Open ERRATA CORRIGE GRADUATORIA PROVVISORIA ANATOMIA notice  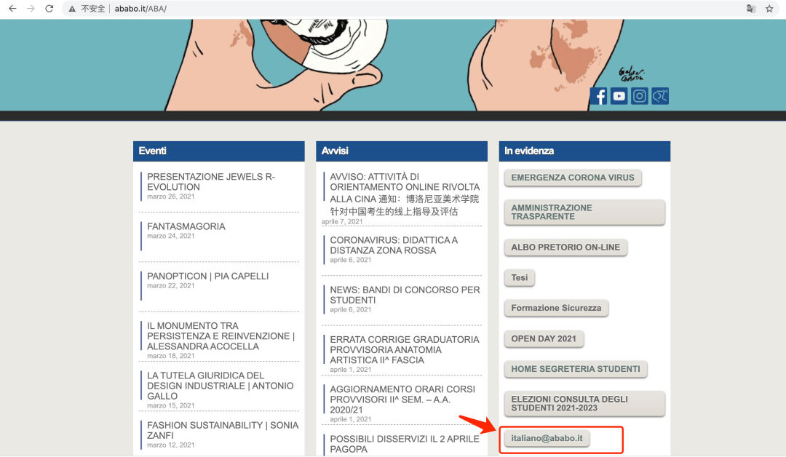click(x=404, y=350)
